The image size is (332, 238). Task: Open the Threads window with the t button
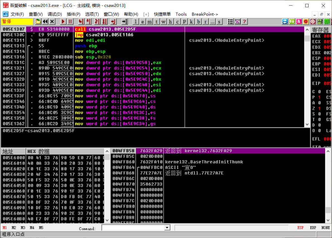[x=156, y=21]
